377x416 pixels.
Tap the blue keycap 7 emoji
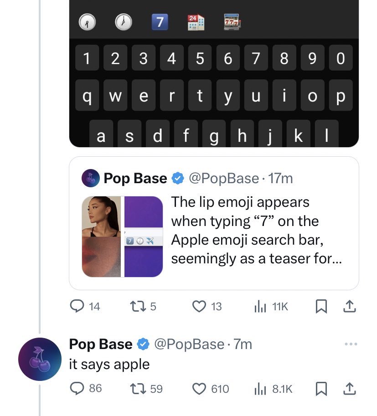[160, 22]
